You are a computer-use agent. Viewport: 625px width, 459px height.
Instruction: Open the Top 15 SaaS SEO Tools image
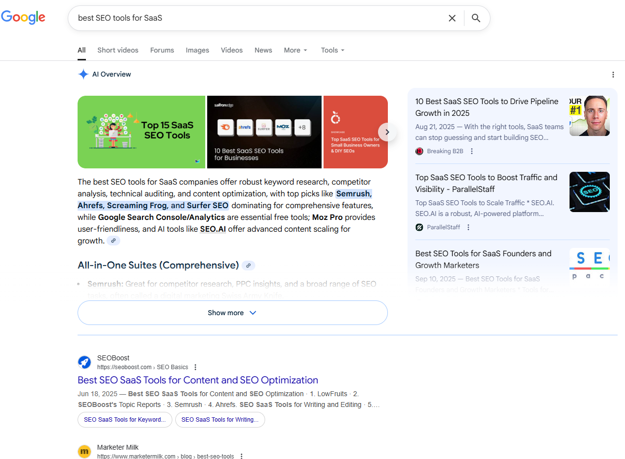click(141, 132)
